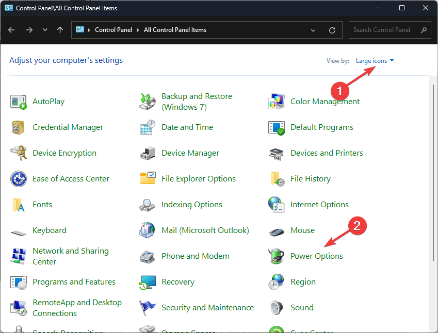Click the Recovery icon
The height and width of the screenshot is (333, 438).
point(148,282)
